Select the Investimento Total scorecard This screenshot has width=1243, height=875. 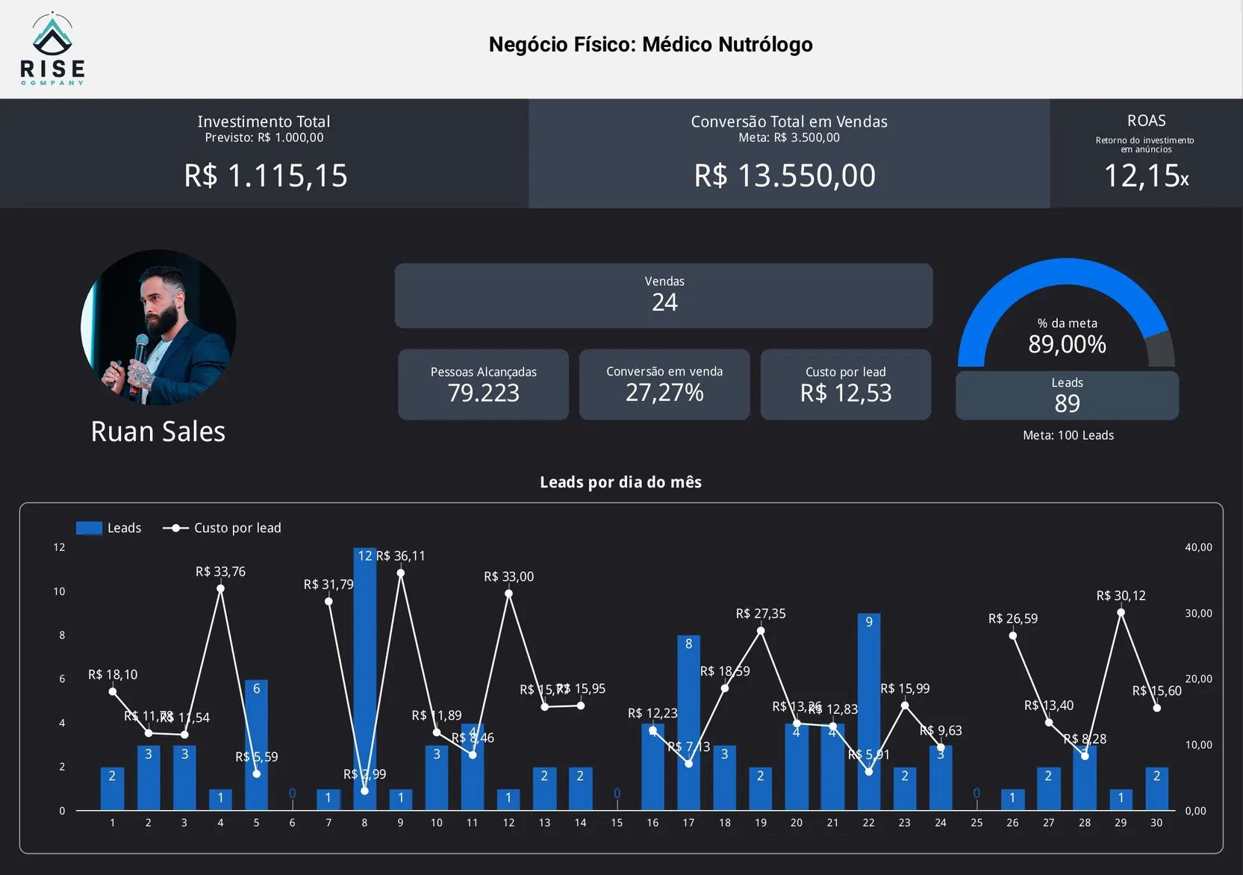[x=264, y=154]
